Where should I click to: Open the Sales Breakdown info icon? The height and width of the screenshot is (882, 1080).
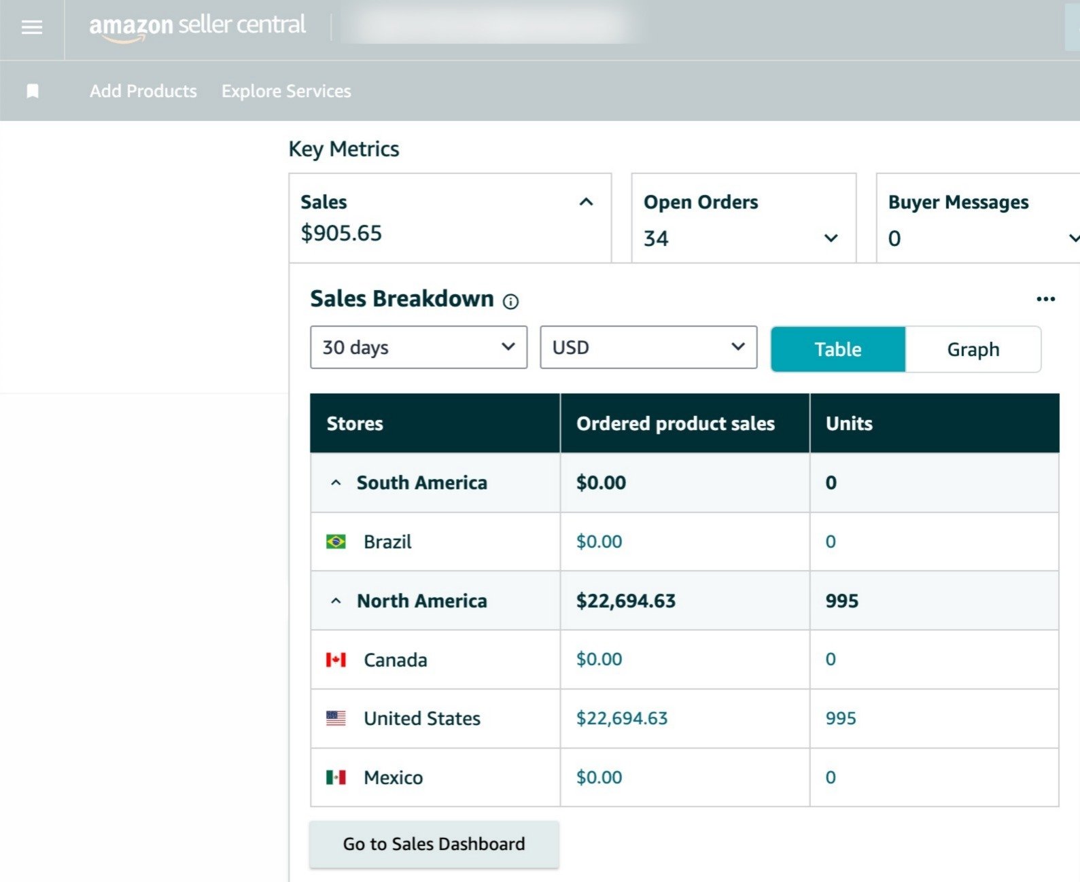(x=510, y=302)
